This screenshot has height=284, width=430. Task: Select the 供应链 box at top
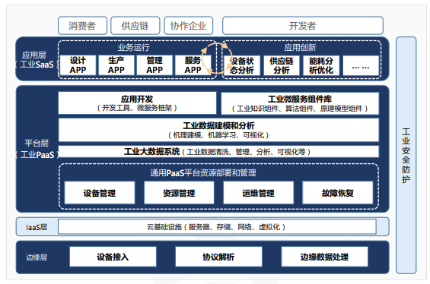point(135,26)
